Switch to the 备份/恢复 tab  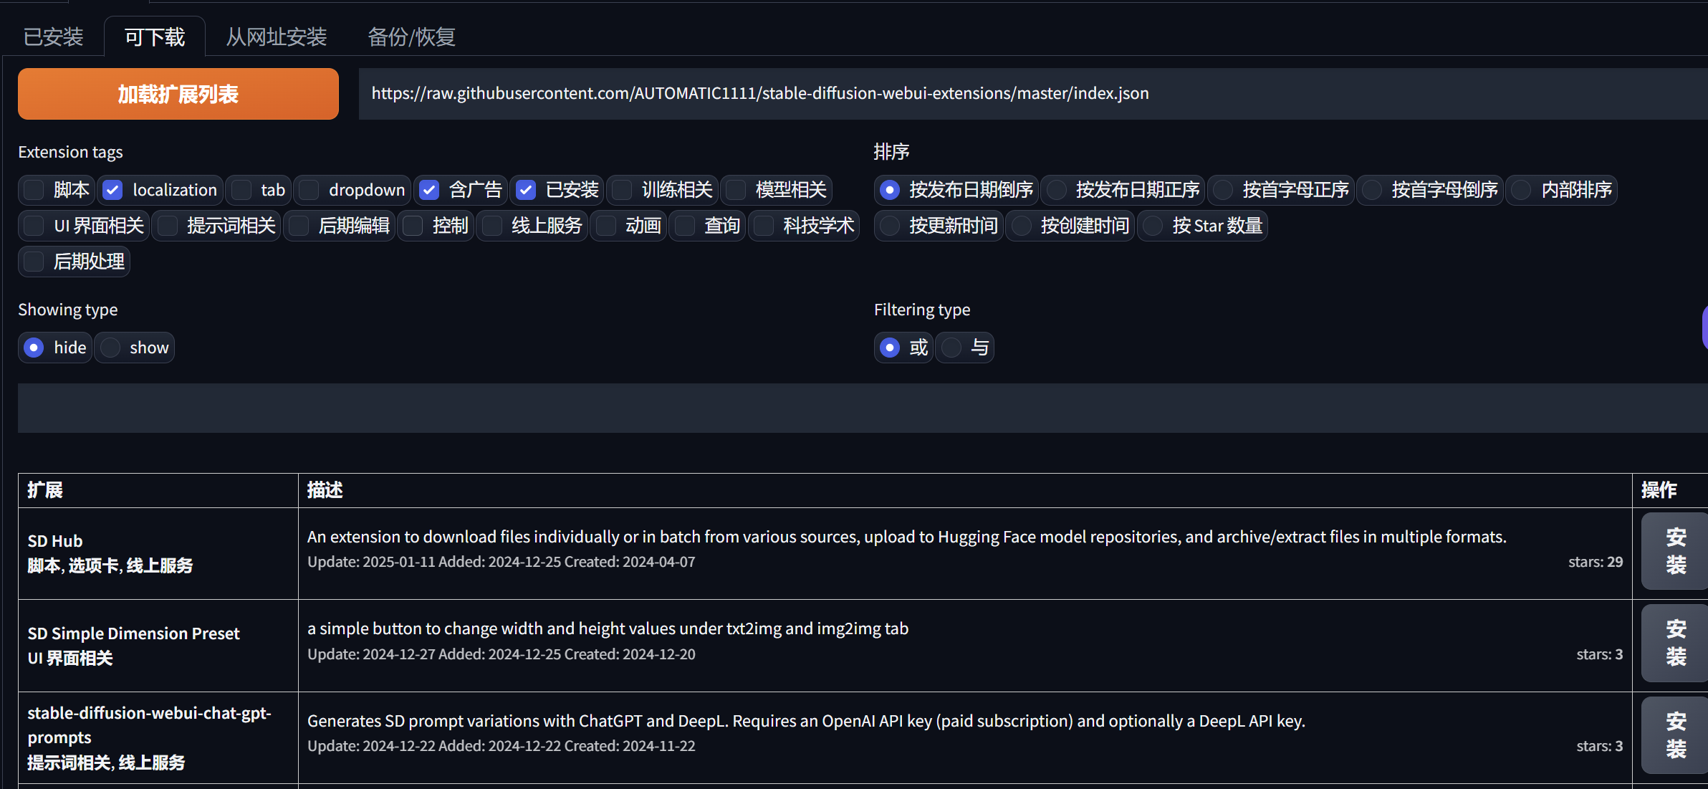(411, 36)
